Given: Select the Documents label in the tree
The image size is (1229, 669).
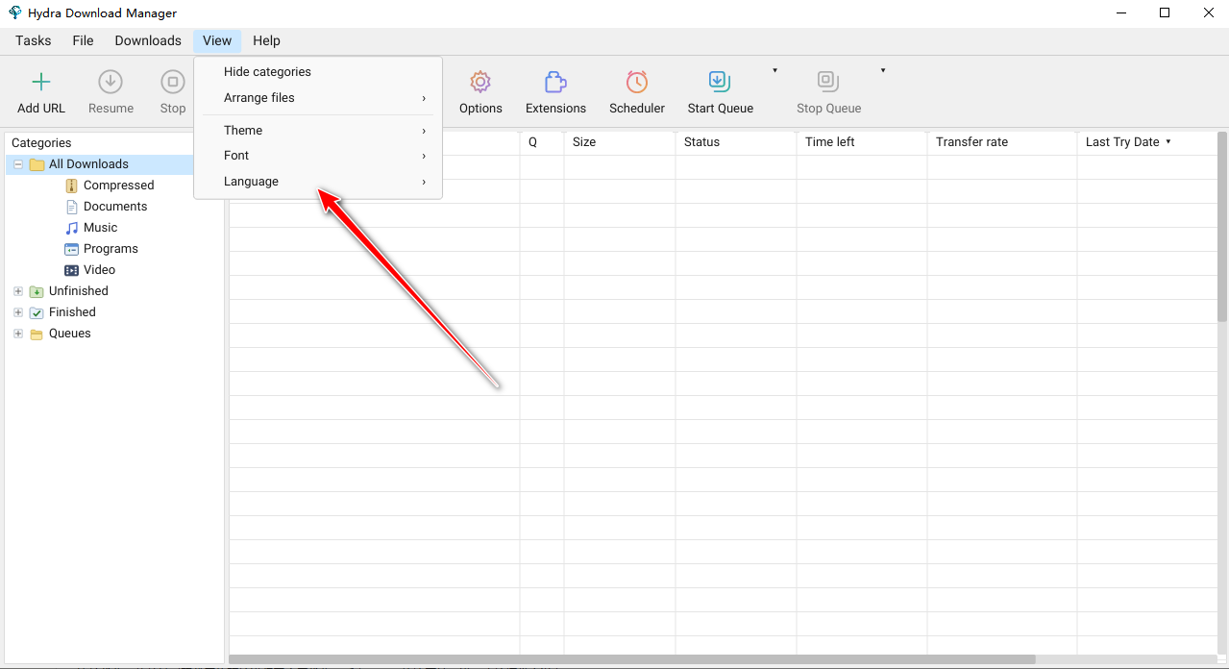Looking at the screenshot, I should (x=115, y=207).
